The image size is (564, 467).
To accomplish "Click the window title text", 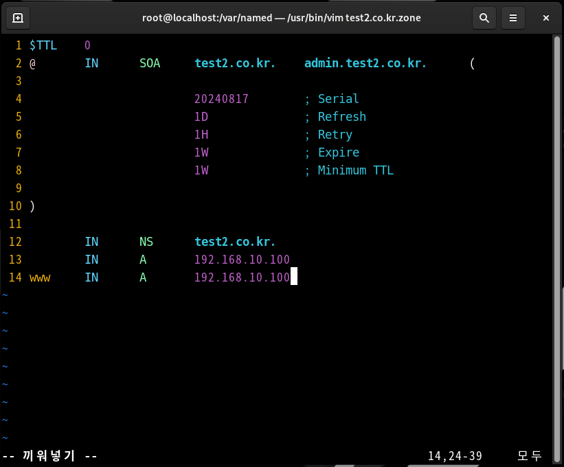I will [x=281, y=18].
